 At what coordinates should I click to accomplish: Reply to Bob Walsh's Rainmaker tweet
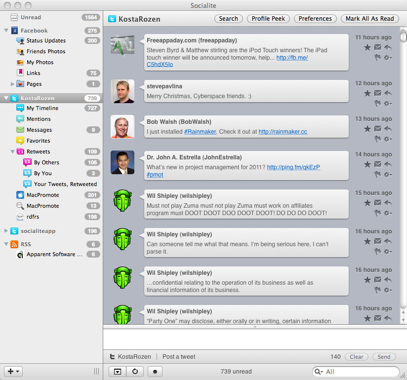click(x=388, y=129)
